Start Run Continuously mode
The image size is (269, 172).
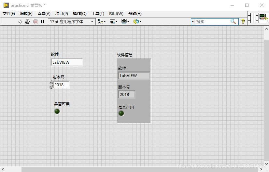[x=27, y=21]
